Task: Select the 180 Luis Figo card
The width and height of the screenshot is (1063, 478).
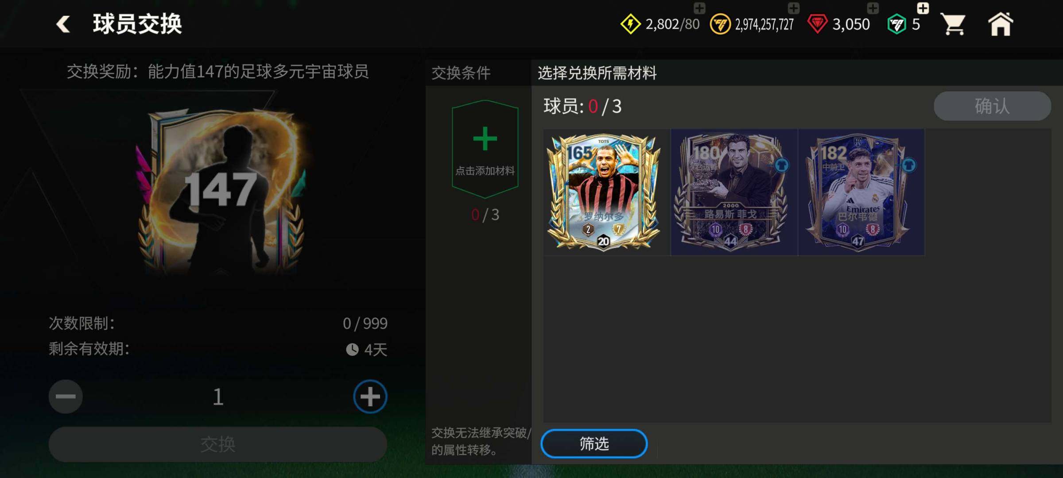Action: 734,192
